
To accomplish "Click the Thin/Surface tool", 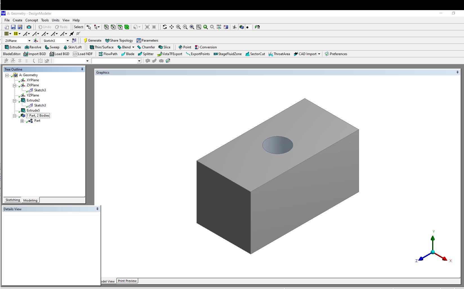I will pos(102,47).
